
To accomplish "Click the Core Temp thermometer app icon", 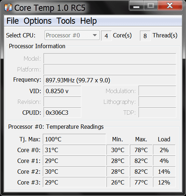I will (x=8, y=8).
